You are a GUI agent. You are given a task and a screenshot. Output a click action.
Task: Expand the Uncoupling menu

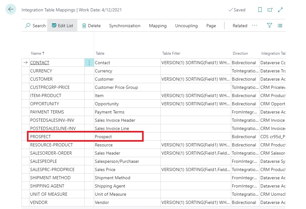tap(186, 26)
